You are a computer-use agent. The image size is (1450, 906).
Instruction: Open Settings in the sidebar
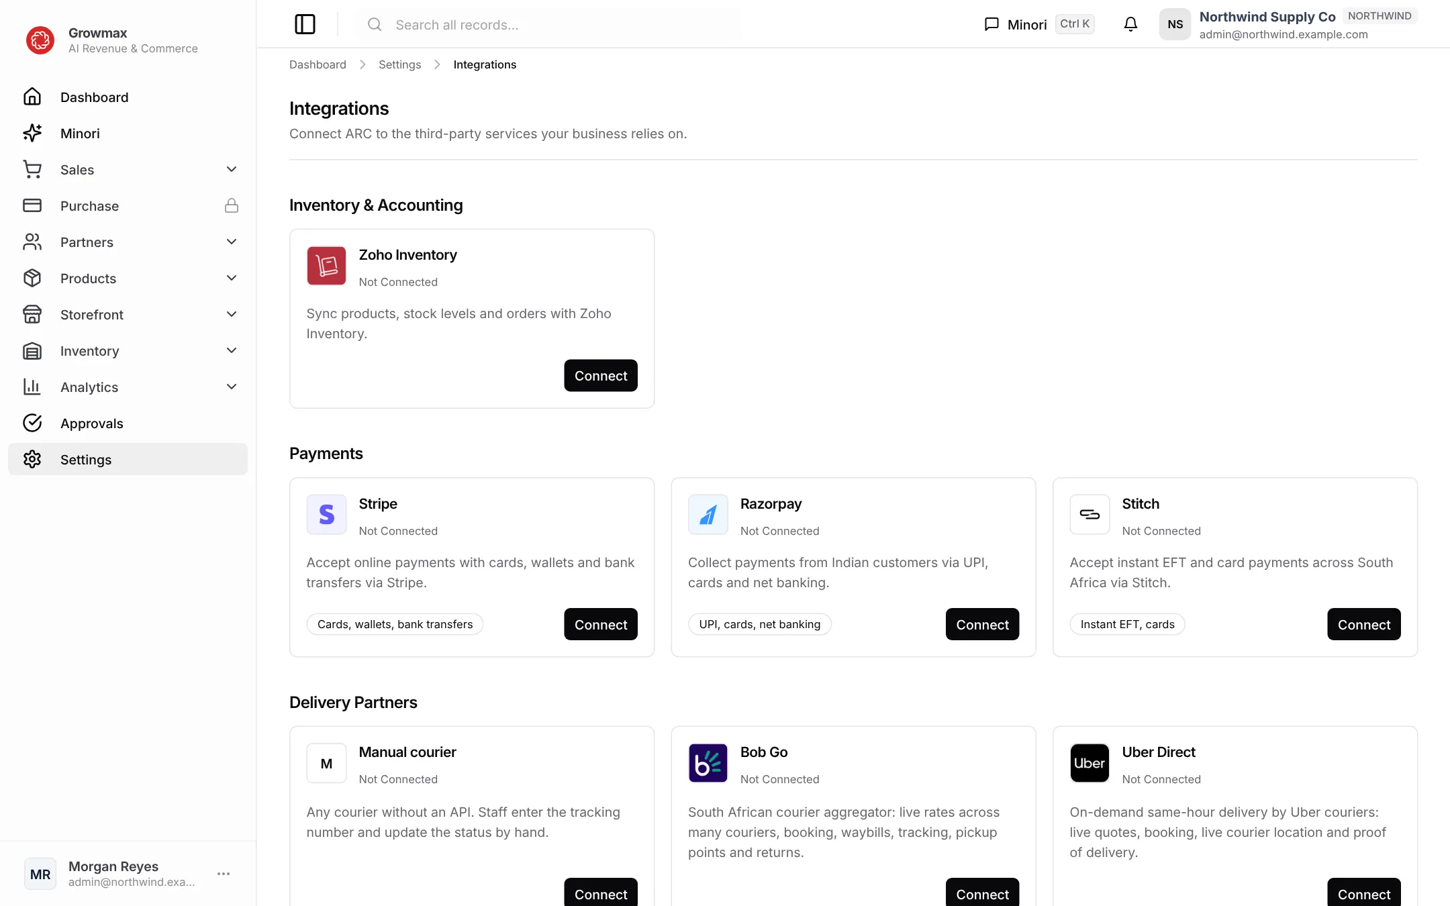tap(128, 459)
